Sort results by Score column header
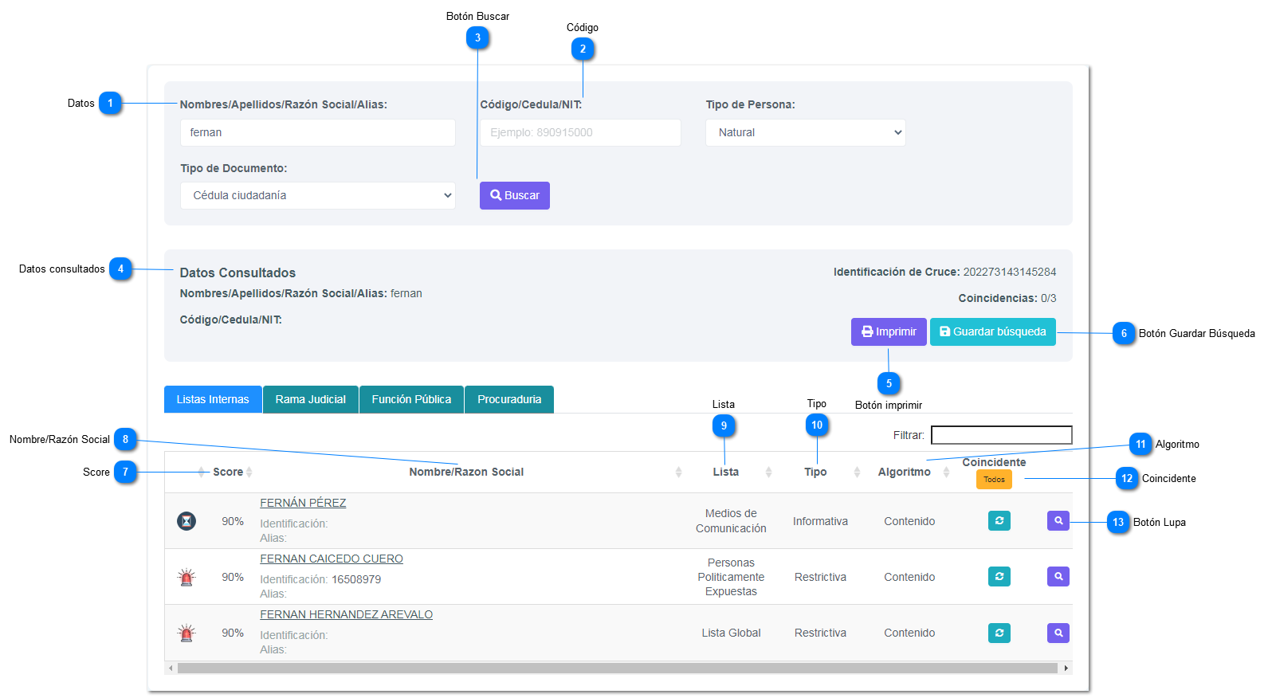 pyautogui.click(x=228, y=473)
